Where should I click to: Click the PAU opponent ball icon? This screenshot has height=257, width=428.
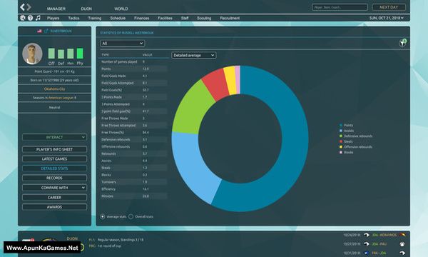[x=402, y=244]
